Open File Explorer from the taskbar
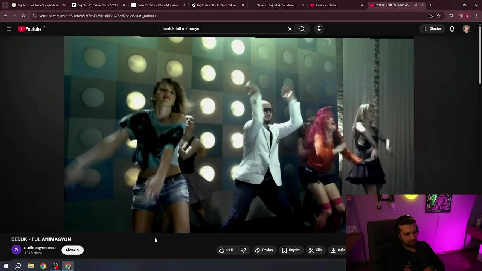 coord(31,266)
